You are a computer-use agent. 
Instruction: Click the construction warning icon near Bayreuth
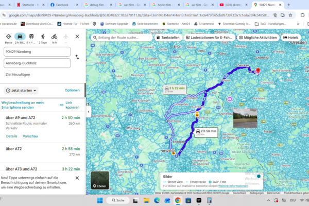click(197, 114)
